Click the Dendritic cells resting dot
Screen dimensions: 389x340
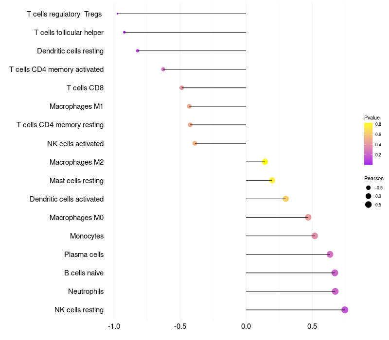click(x=138, y=51)
